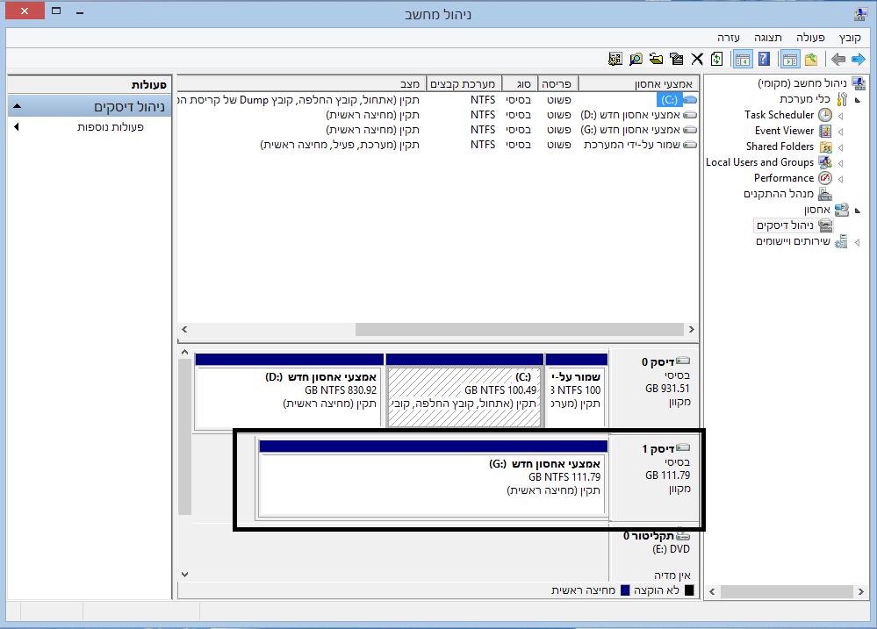Click the volume list horizontal scrollbar
The height and width of the screenshot is (629, 877).
click(516, 329)
